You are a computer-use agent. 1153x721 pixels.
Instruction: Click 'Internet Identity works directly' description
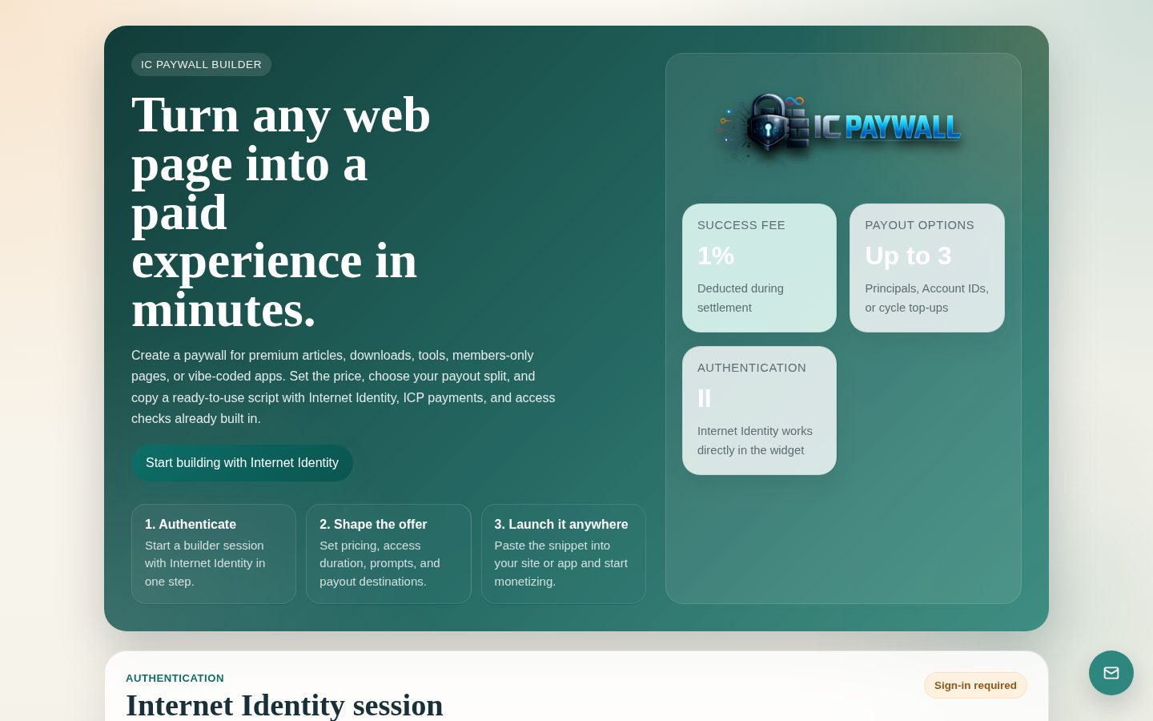coord(755,441)
